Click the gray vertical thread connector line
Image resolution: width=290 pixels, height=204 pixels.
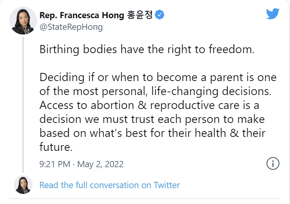pyautogui.click(x=23, y=105)
